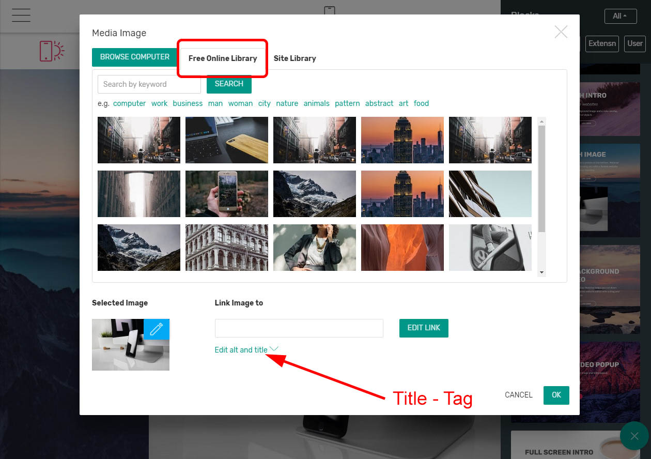
Task: Select the businesswoman in blazer thumbnail
Action: pyautogui.click(x=315, y=248)
